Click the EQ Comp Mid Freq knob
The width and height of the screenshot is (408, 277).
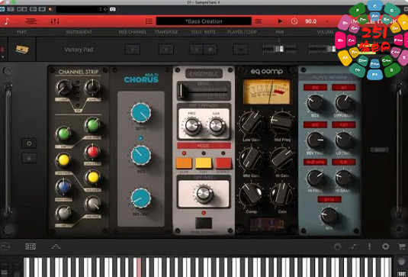(x=281, y=123)
